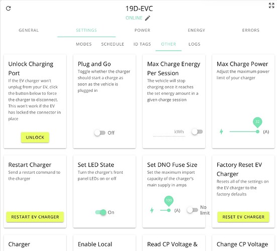Click the kWh energy input field
Viewport: 277px width, 251px height.
(169, 132)
